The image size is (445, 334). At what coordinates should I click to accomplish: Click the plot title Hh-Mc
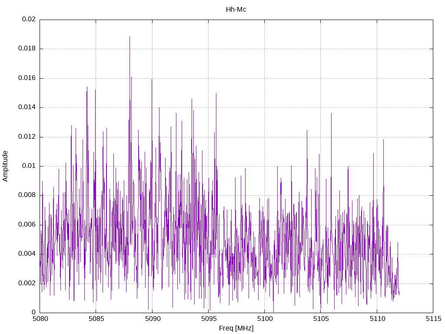coord(236,10)
